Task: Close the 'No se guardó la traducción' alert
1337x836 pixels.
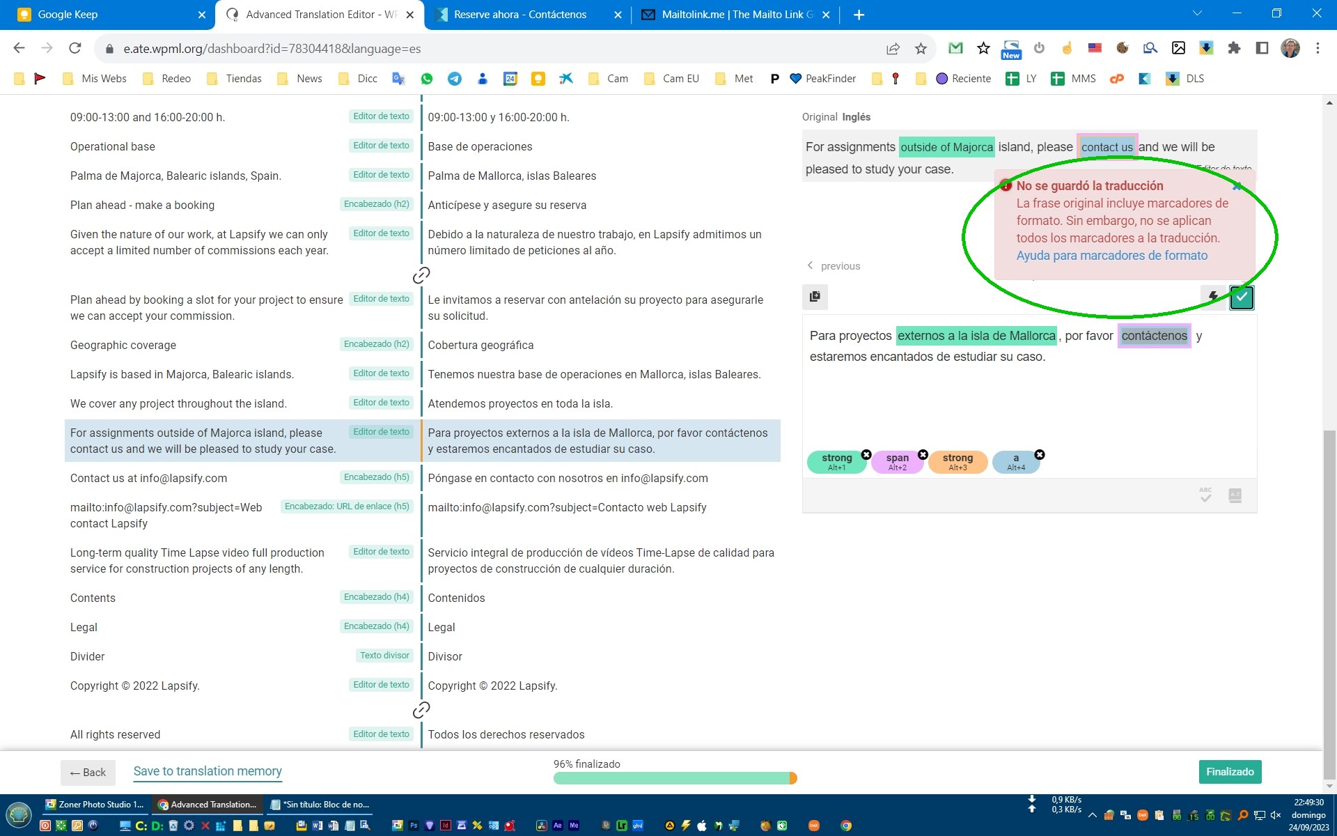Action: 1237,186
